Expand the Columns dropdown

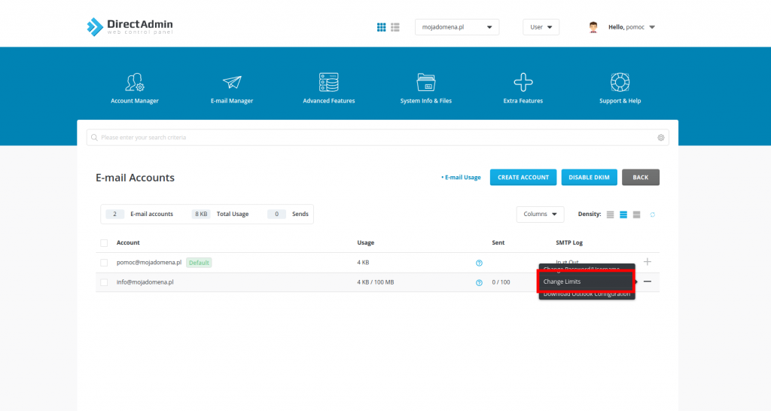point(540,214)
